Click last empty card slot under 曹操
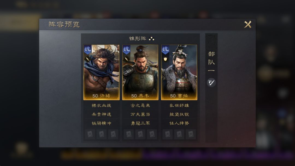 pyautogui.click(x=191, y=134)
